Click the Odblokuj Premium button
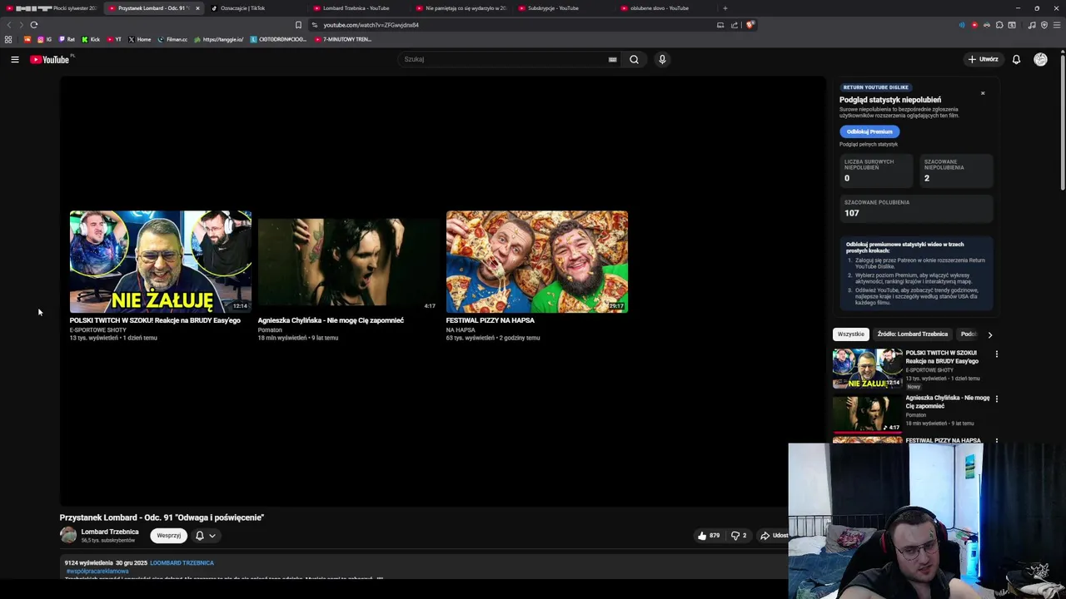 (x=869, y=131)
